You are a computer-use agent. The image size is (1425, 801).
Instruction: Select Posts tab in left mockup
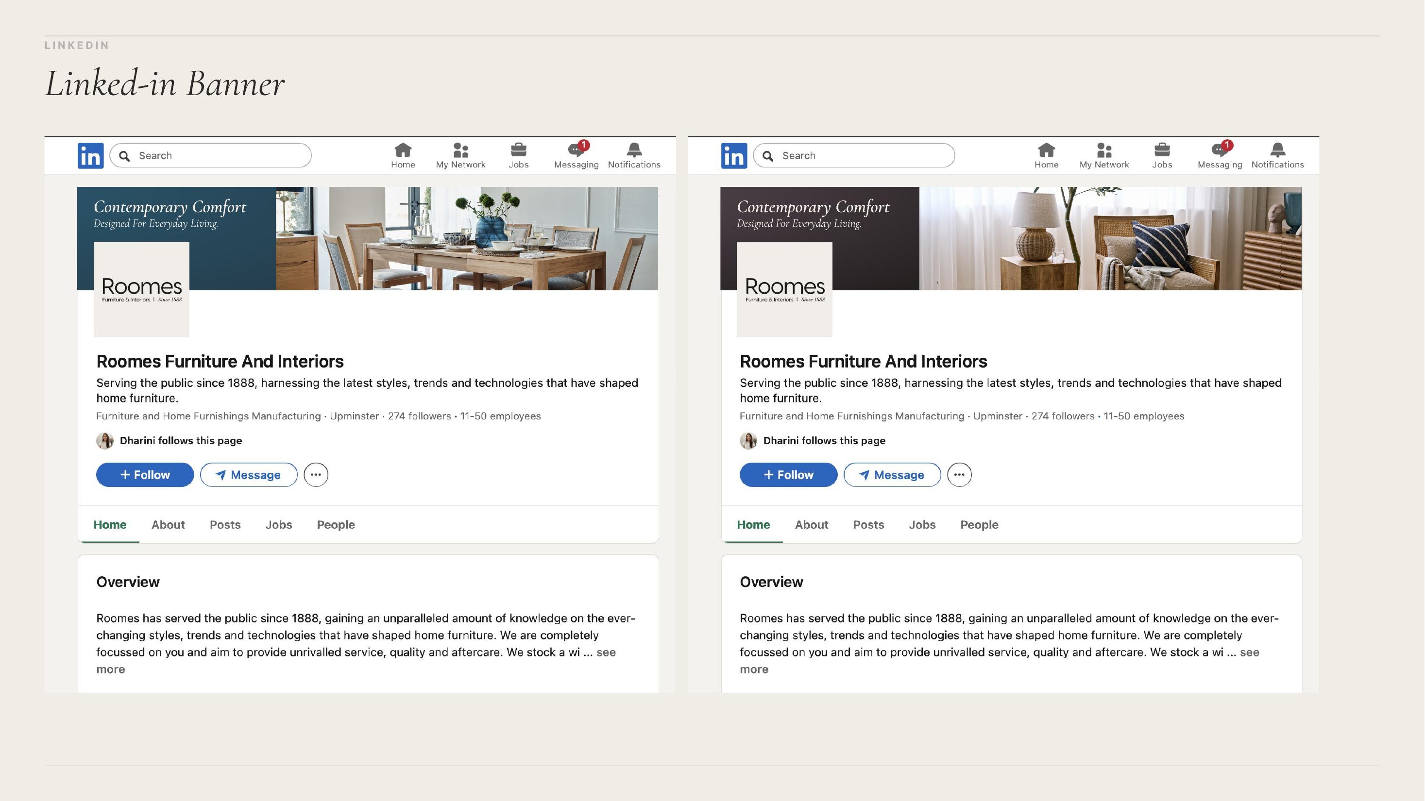(225, 525)
